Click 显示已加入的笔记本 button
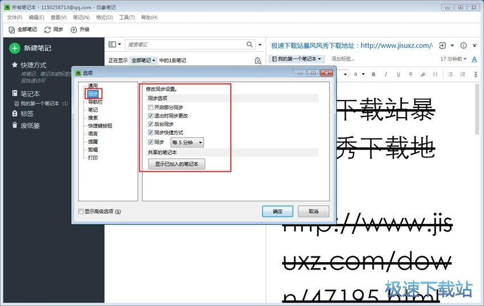The image size is (484, 306). [177, 164]
